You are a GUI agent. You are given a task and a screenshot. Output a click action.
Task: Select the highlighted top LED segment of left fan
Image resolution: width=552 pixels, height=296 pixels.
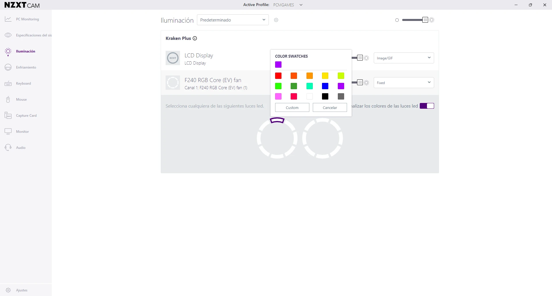[x=277, y=120]
